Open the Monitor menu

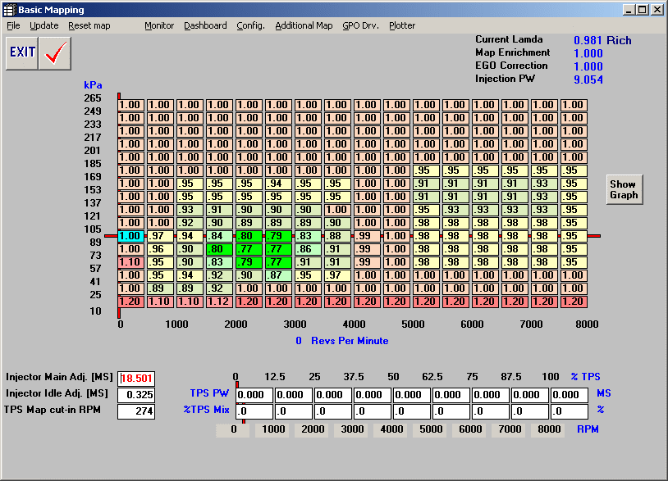click(159, 25)
